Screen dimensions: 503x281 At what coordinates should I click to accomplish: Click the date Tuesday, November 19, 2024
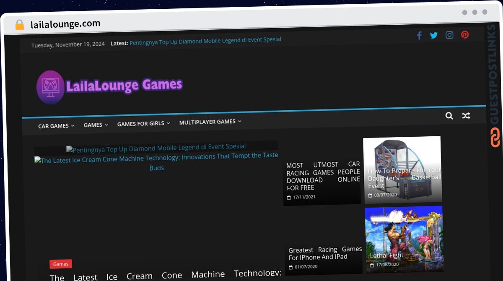coord(68,44)
